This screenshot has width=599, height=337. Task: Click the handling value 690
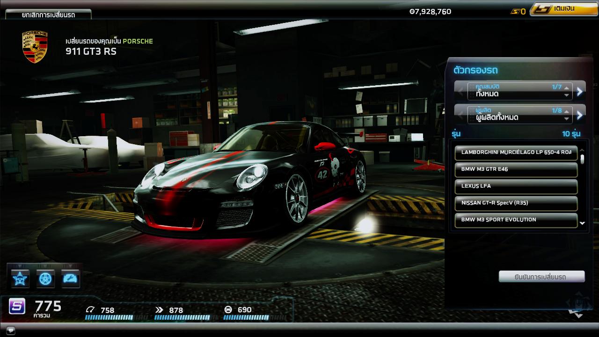244,310
